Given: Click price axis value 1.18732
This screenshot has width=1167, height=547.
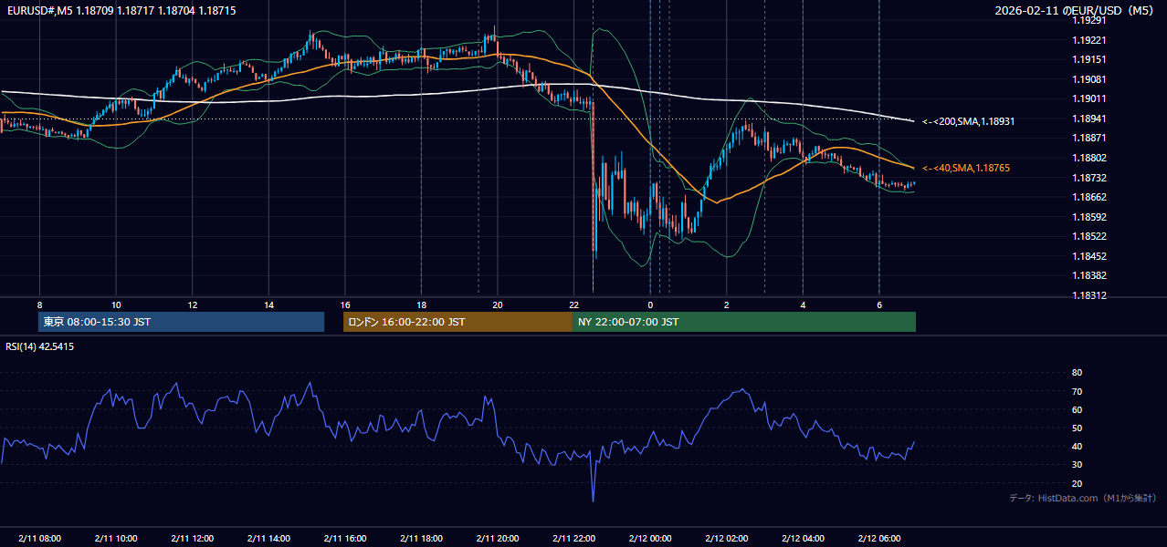Looking at the screenshot, I should point(1088,178).
